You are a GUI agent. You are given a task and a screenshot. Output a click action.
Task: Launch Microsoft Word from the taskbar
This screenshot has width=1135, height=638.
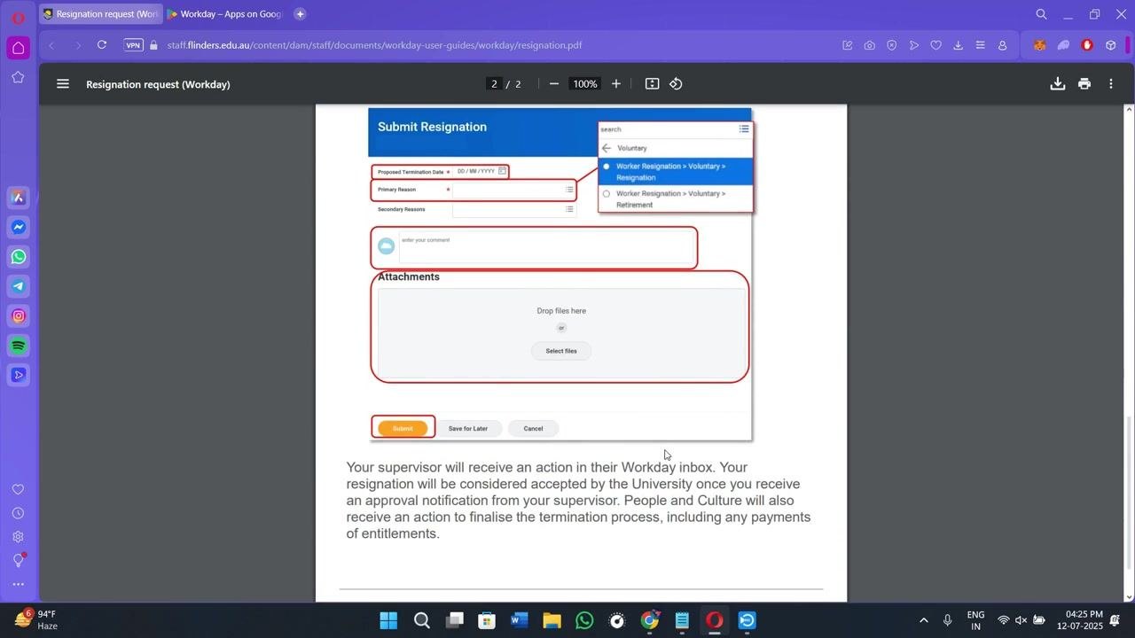click(520, 620)
